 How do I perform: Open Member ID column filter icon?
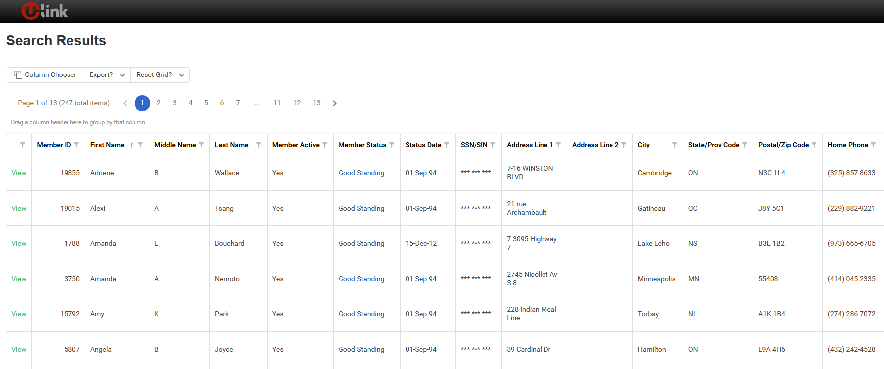coord(76,145)
